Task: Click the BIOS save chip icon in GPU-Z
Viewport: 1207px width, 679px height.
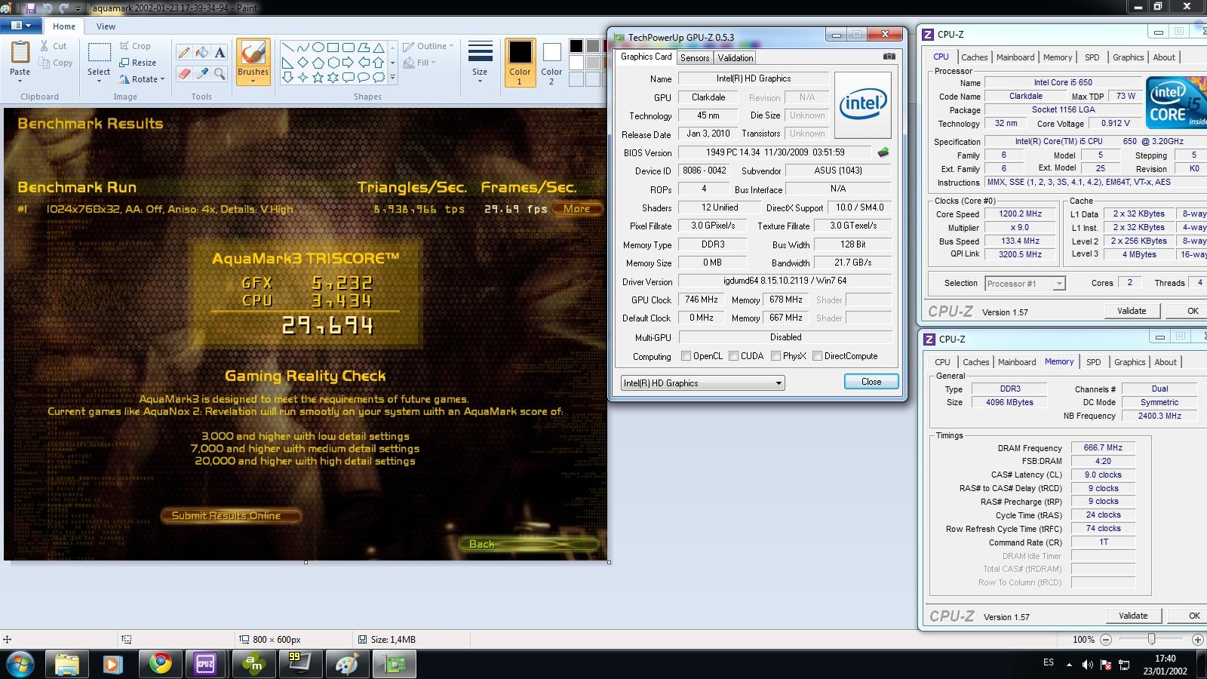Action: click(x=883, y=152)
